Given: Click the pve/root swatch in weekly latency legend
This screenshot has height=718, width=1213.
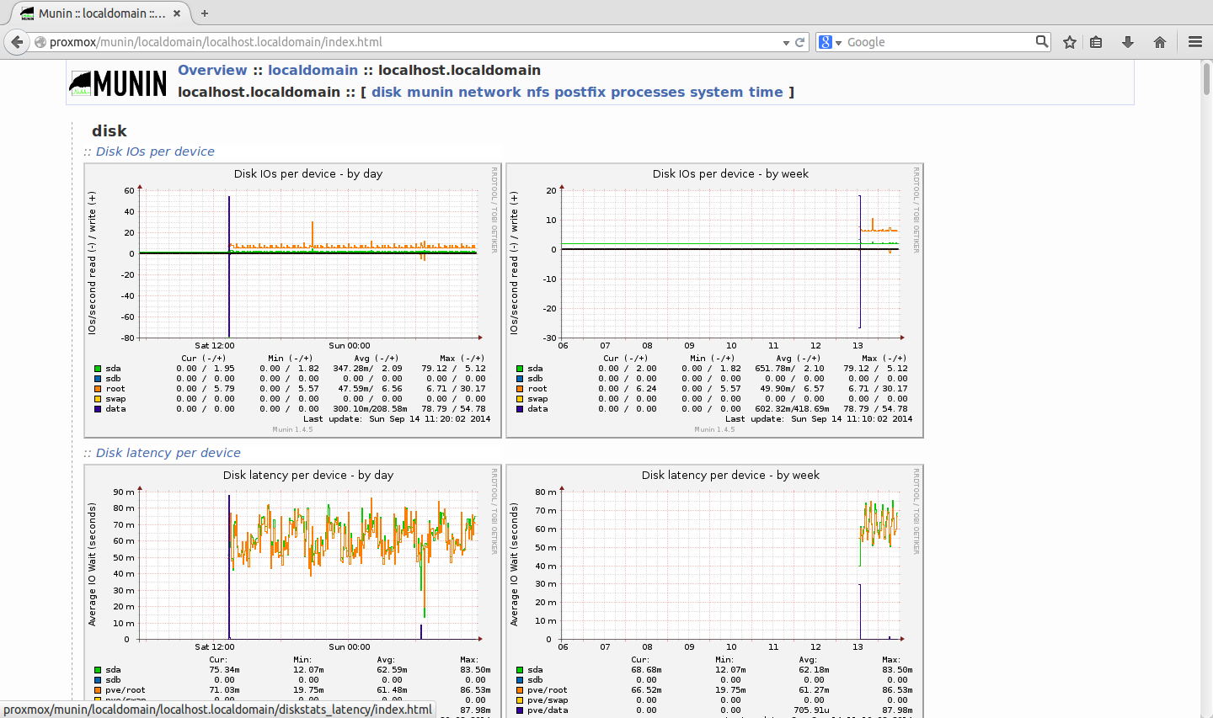Looking at the screenshot, I should pos(520,690).
